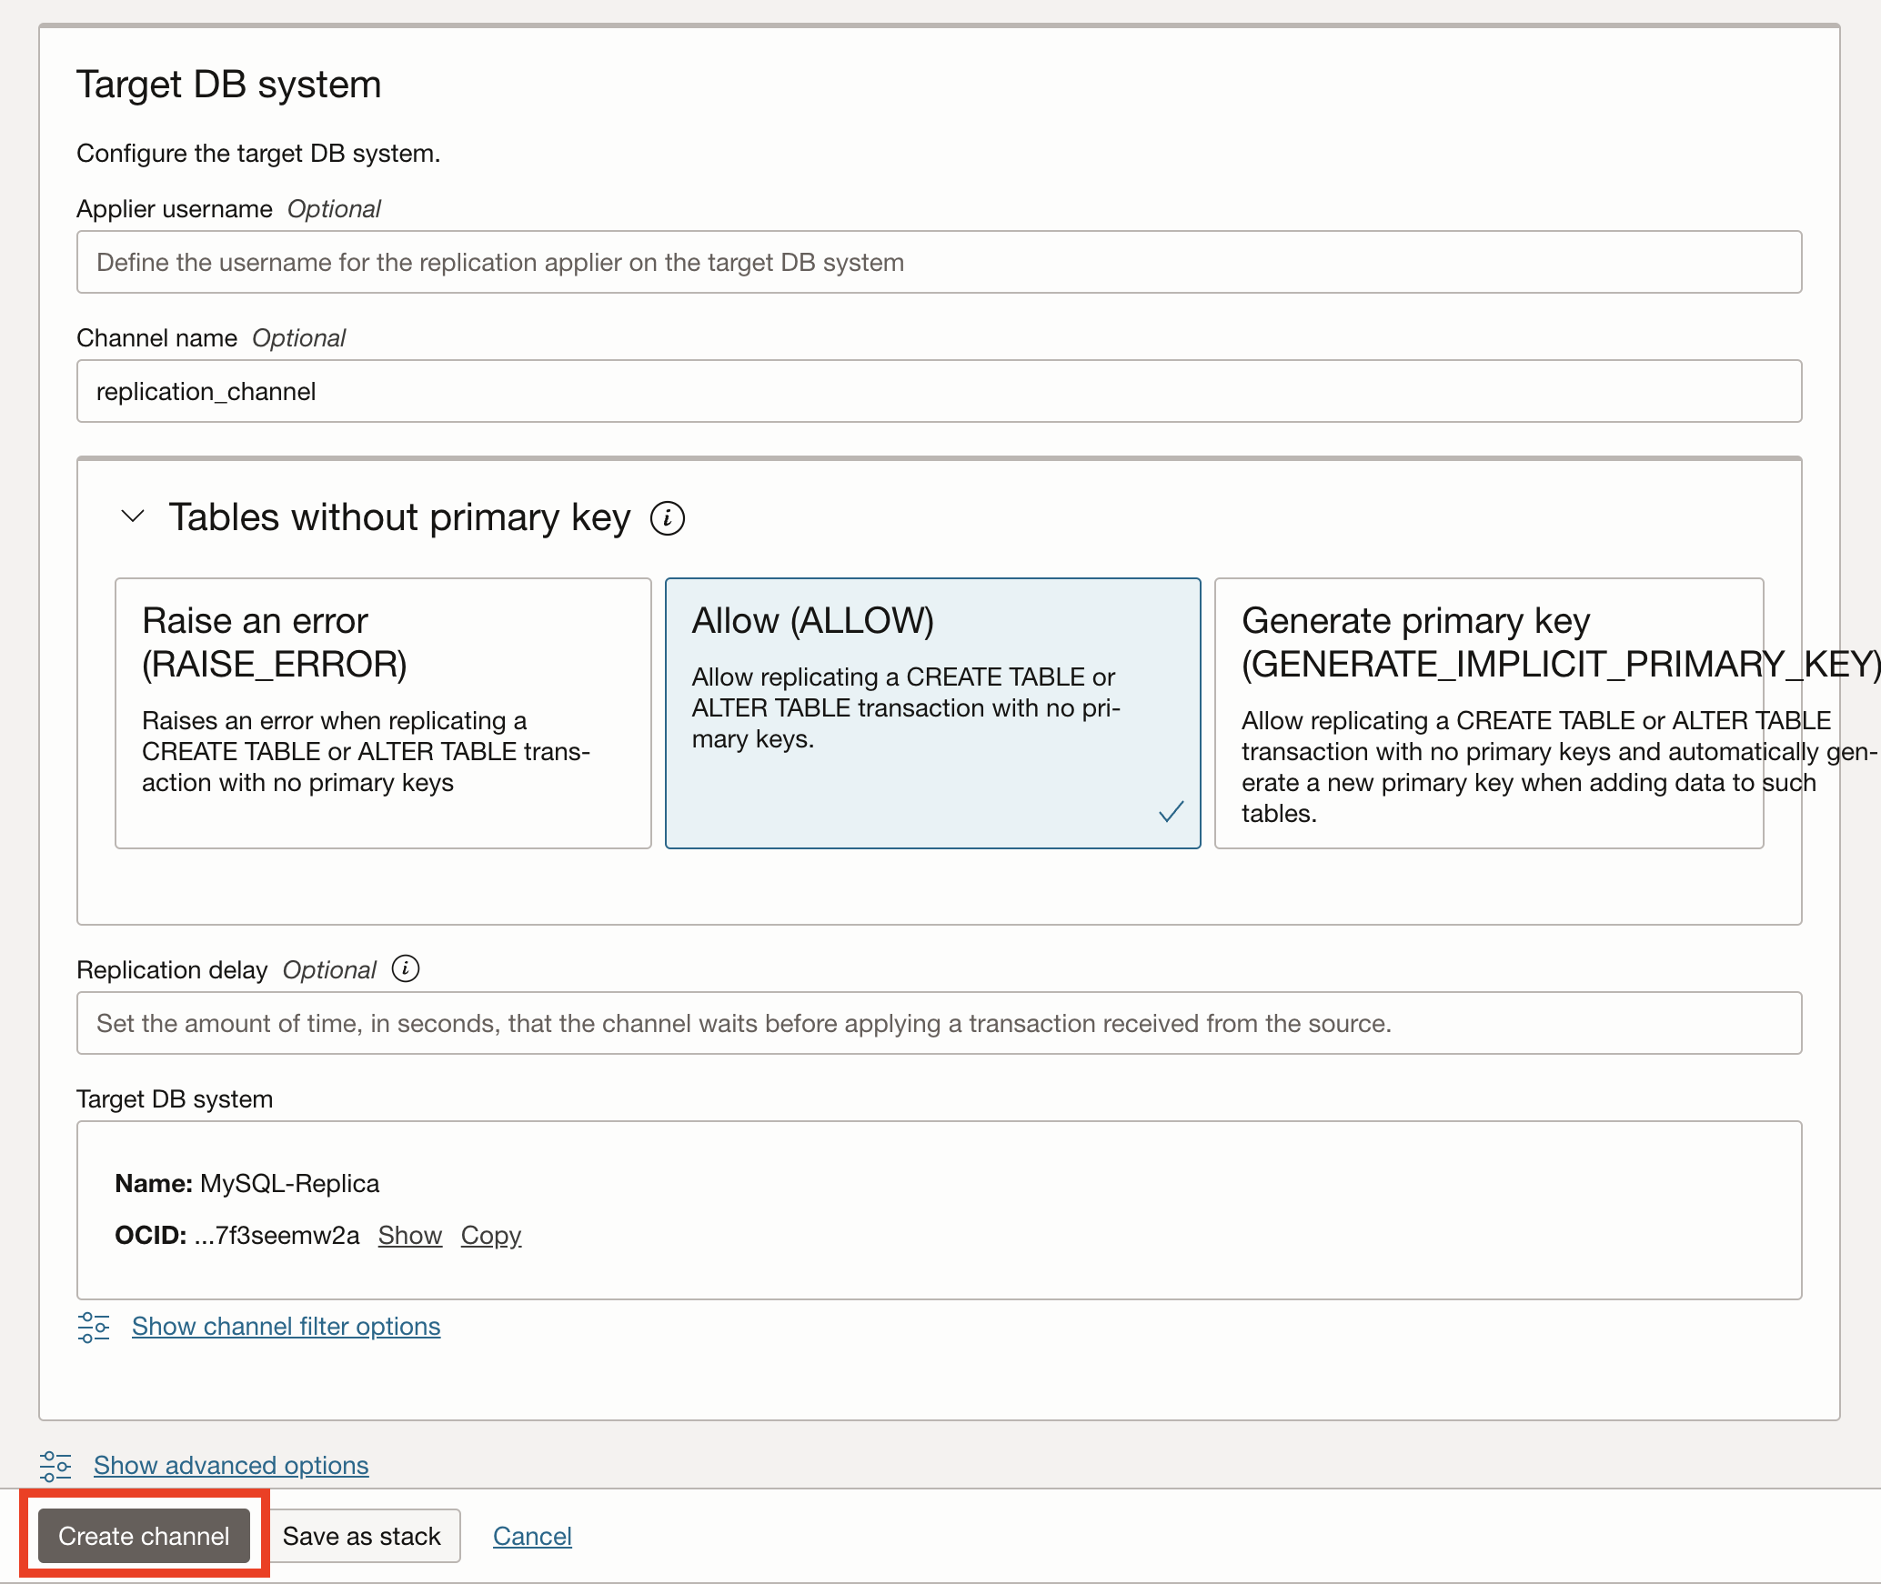Click sliders icon beside Show advanced options
The width and height of the screenshot is (1881, 1584).
coord(55,1466)
